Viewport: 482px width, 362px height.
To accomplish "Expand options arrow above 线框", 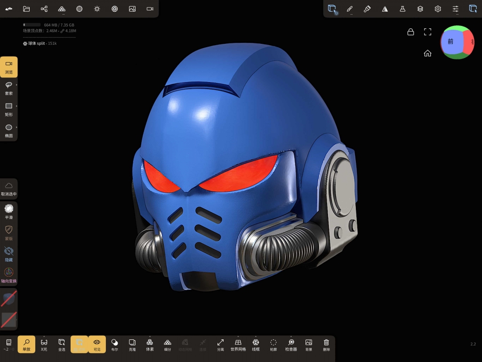I will (x=256, y=337).
